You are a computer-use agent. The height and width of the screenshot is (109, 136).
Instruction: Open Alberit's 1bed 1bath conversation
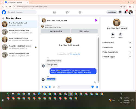click(x=19, y=32)
